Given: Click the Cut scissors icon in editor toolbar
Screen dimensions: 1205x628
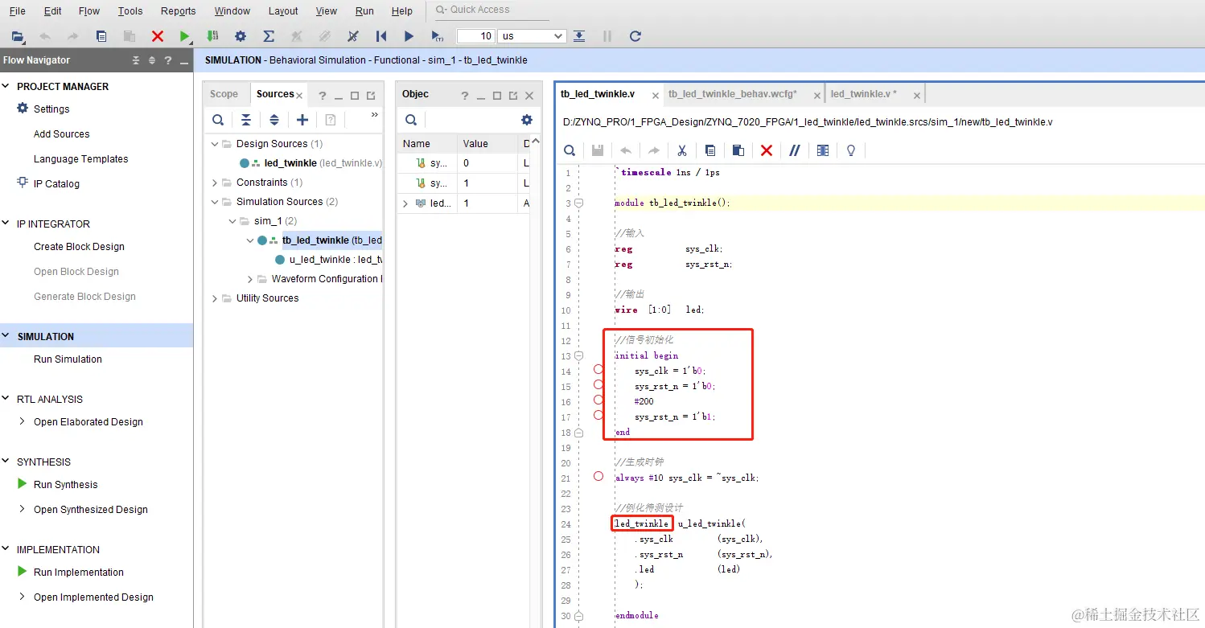Looking at the screenshot, I should (x=682, y=150).
